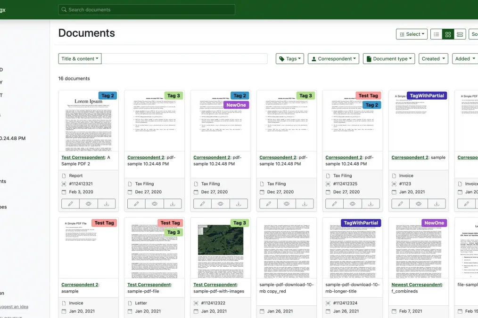This screenshot has width=478, height=318.
Task: Click the 16 documents count text
Action: tap(74, 79)
